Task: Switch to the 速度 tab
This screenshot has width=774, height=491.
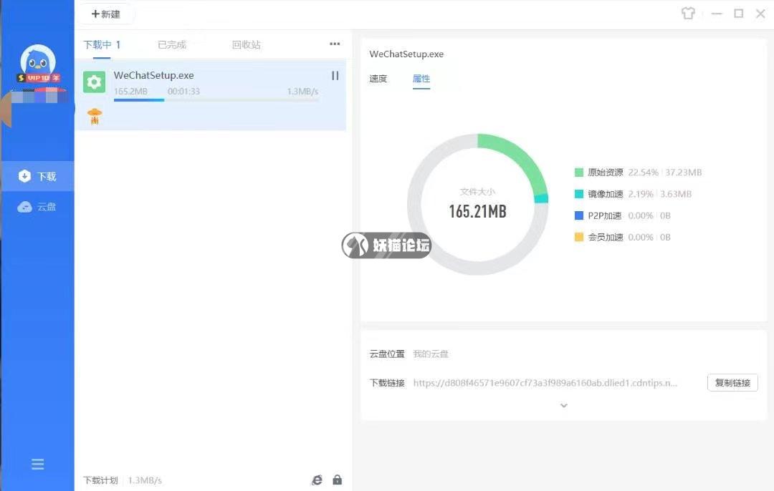Action: point(378,79)
